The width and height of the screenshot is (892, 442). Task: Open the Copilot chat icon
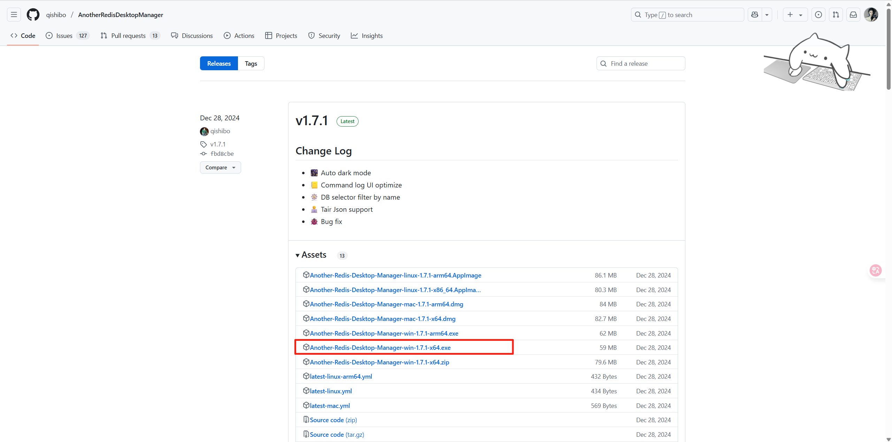click(x=755, y=15)
